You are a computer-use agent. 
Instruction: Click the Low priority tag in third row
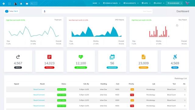(x=132, y=100)
